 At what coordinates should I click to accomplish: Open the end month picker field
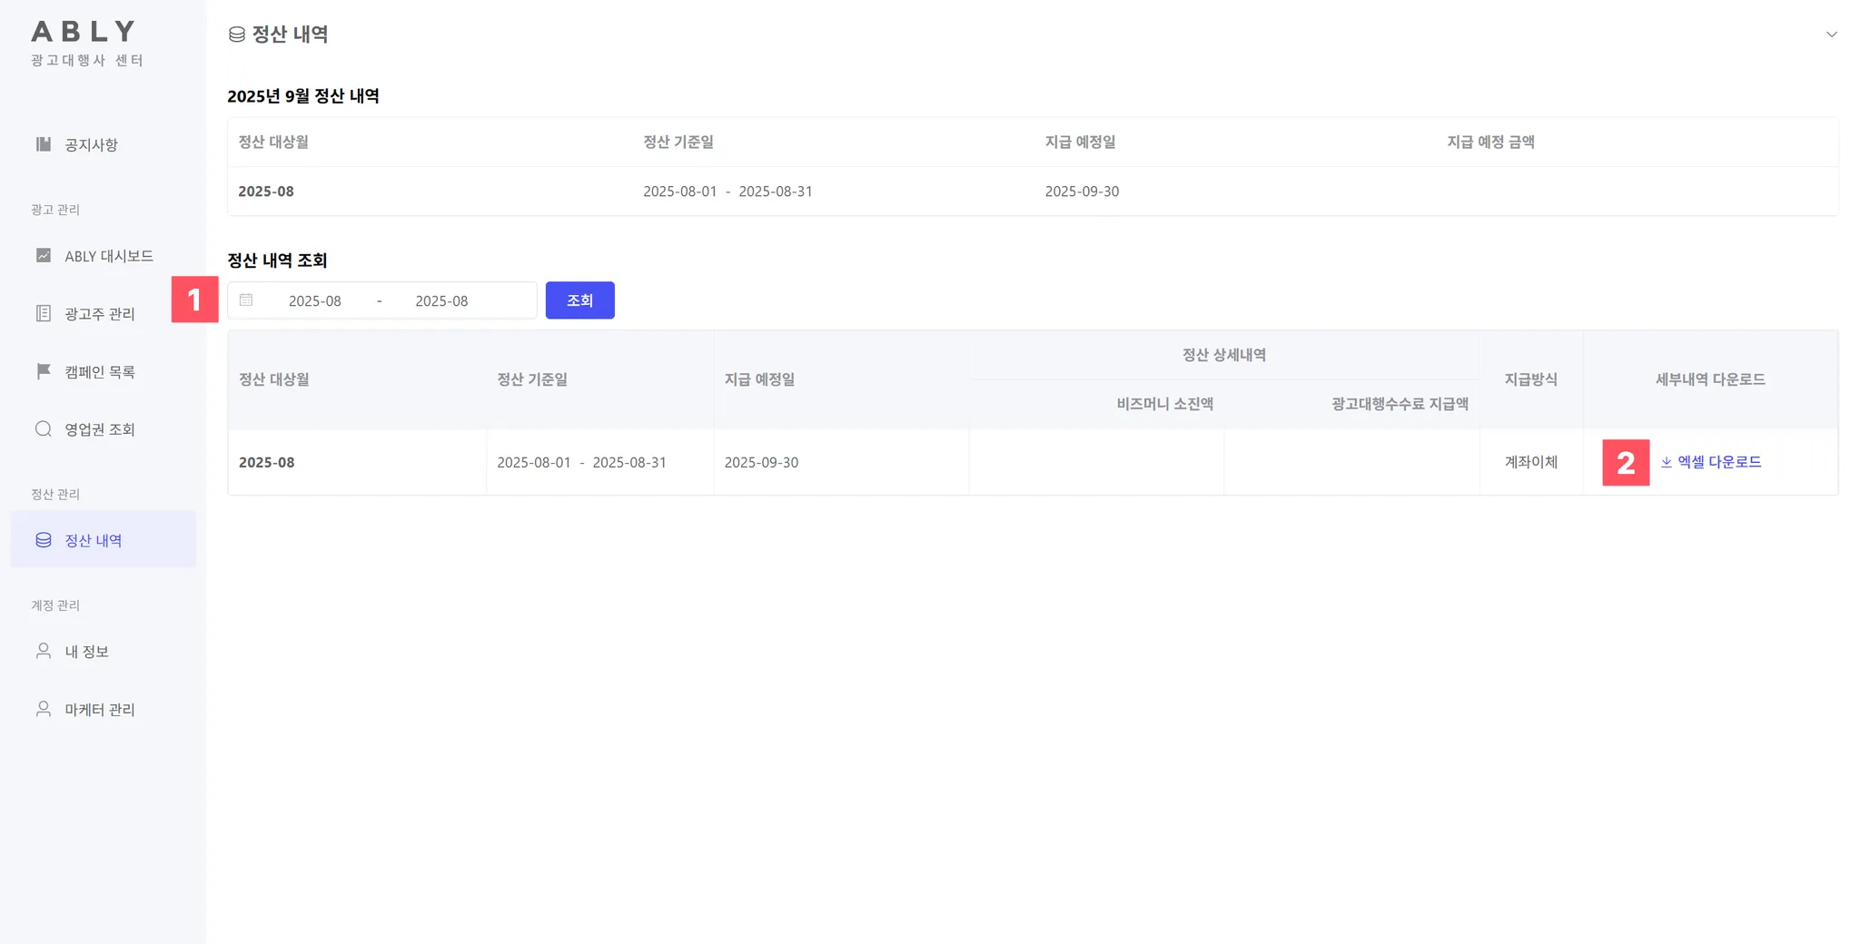tap(441, 300)
